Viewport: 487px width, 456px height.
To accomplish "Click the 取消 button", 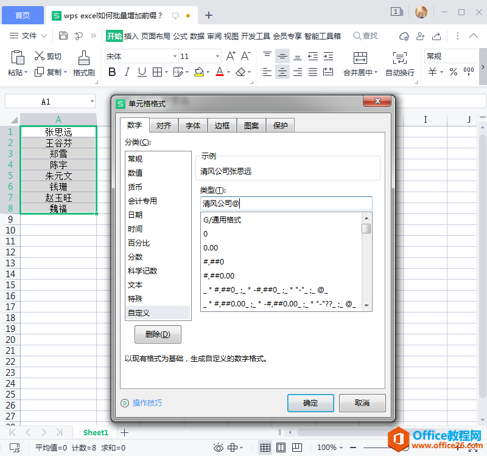I will pyautogui.click(x=362, y=403).
